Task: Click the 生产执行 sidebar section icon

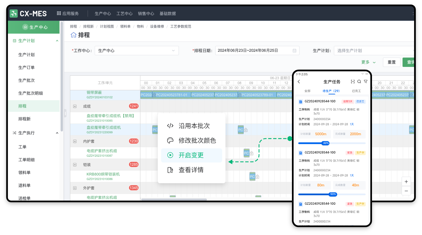Action: [x=14, y=133]
